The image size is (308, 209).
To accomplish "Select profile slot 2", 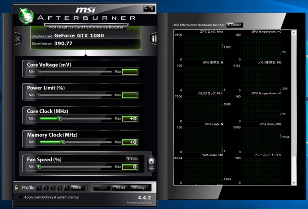I will 46,188.
